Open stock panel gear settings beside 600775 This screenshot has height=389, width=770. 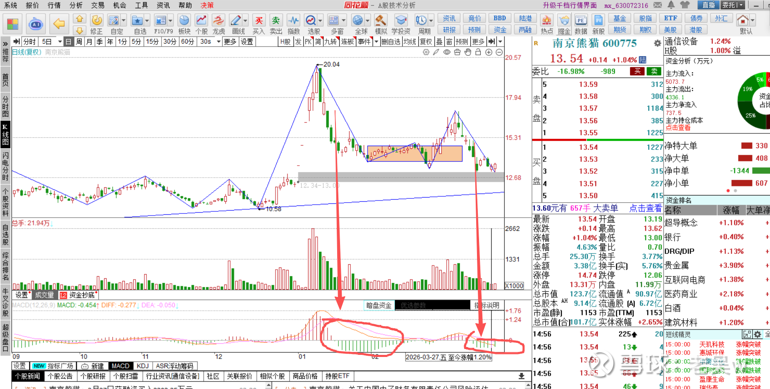(x=657, y=43)
